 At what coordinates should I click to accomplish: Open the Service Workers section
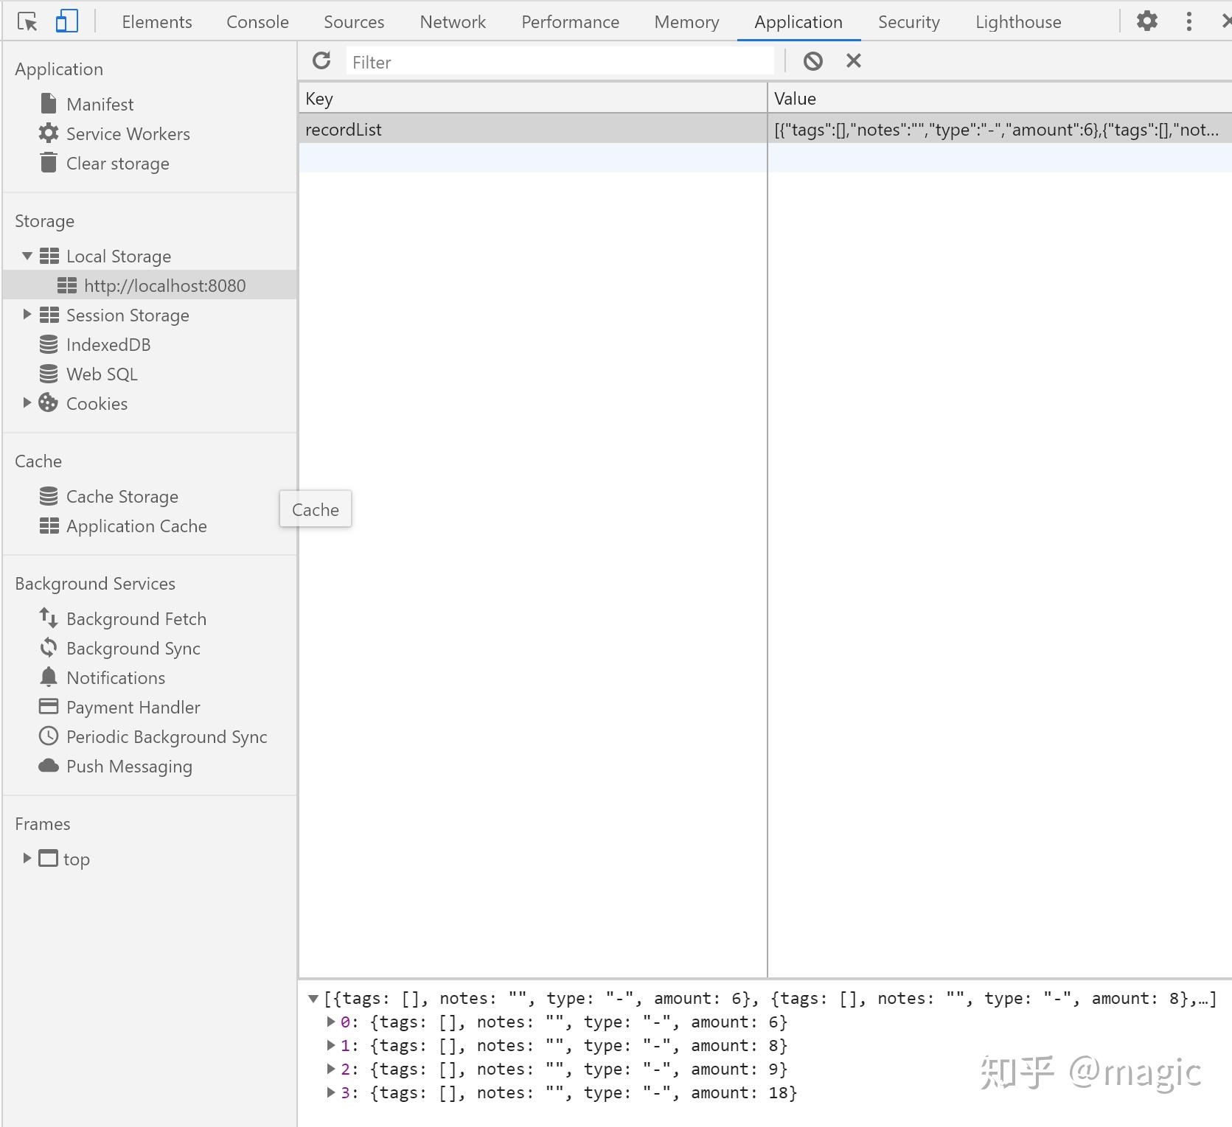click(128, 133)
